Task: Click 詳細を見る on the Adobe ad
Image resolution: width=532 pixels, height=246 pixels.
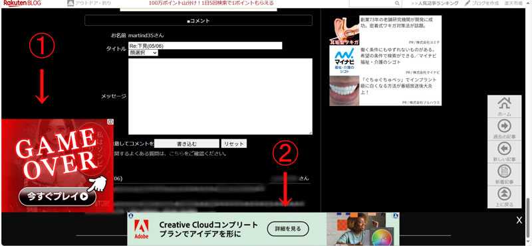Action: [x=288, y=229]
